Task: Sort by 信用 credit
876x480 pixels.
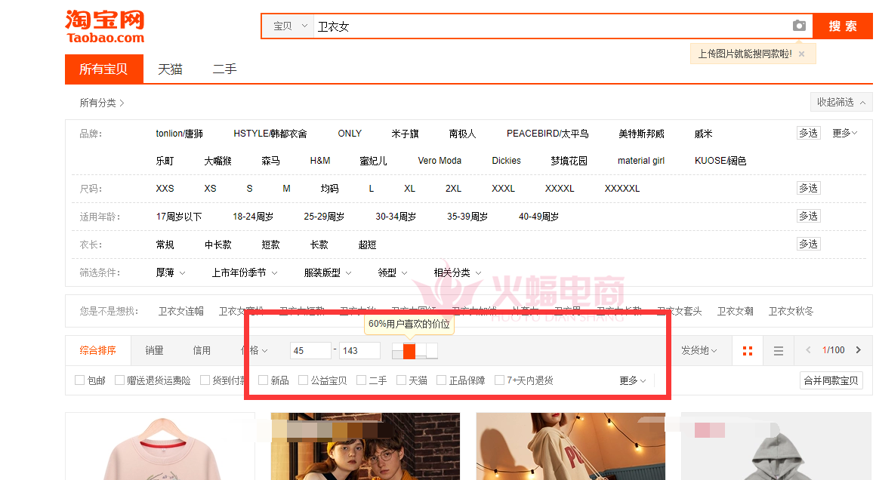Action: (202, 350)
